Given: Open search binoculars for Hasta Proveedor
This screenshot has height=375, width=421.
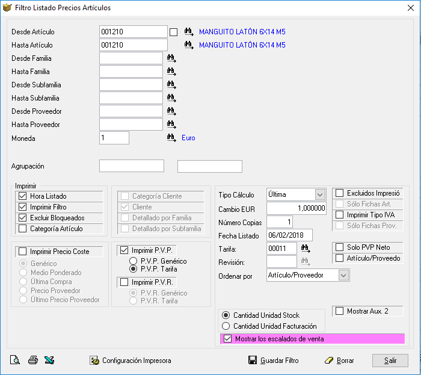Looking at the screenshot, I should [x=171, y=125].
